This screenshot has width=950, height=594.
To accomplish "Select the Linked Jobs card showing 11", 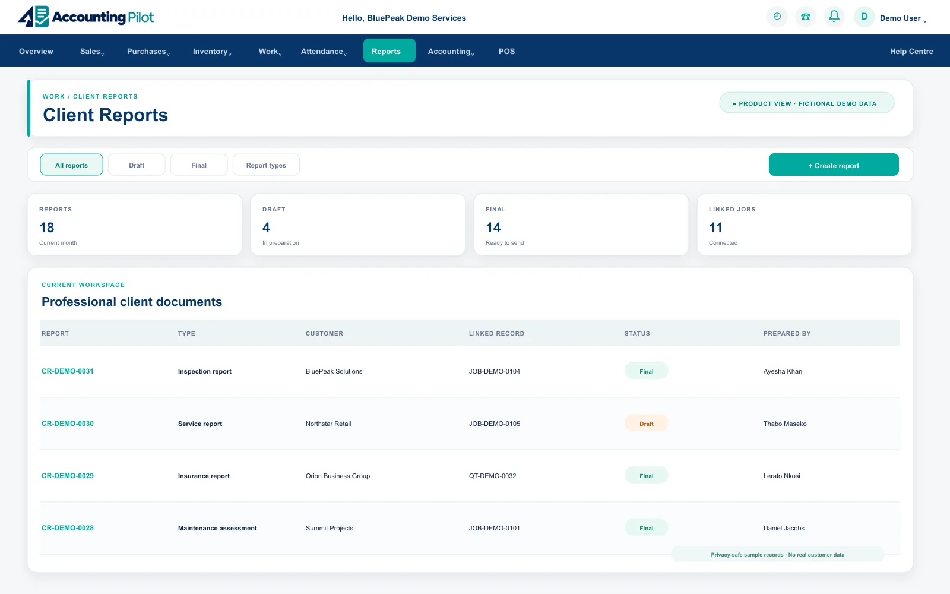I will coord(805,225).
